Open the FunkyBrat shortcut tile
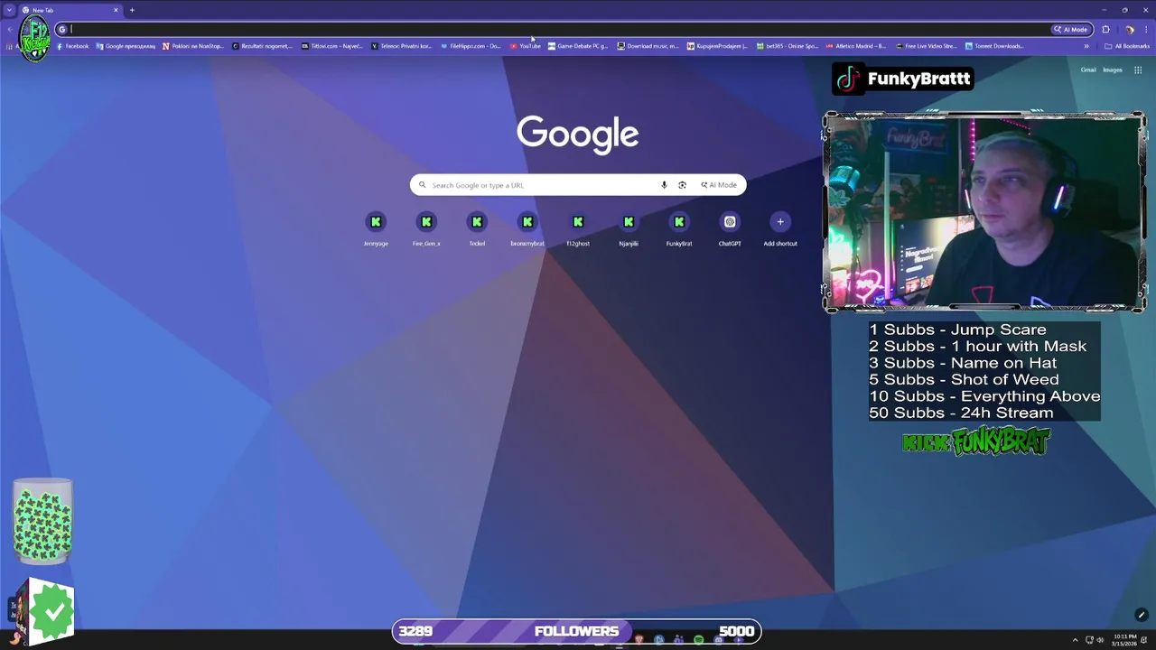Image resolution: width=1156 pixels, height=650 pixels. [x=679, y=228]
